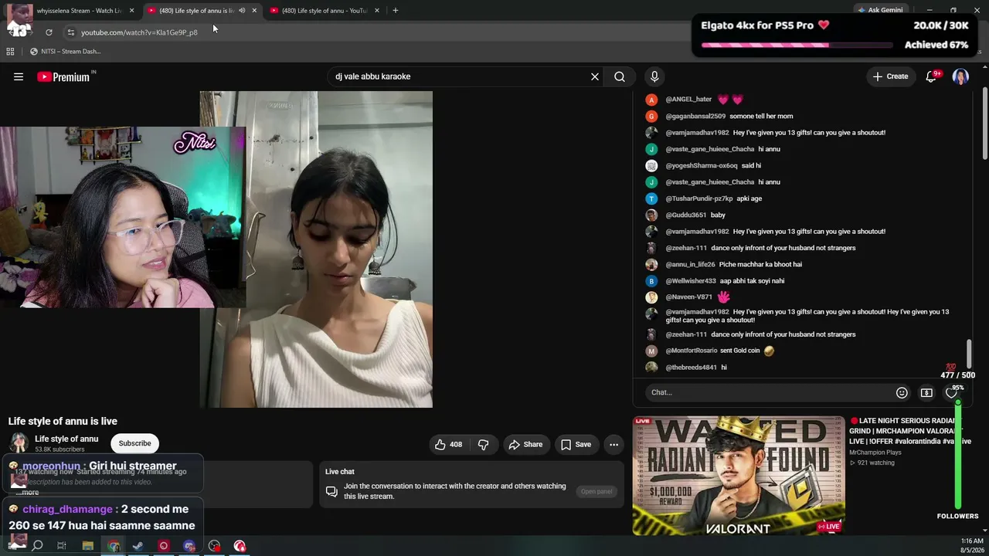Screen dimensions: 989x556
Task: Start voice search with the microphone
Action: click(654, 76)
